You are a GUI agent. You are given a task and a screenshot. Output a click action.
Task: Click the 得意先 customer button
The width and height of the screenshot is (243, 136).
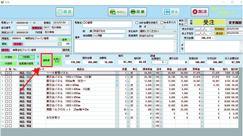tap(5, 38)
